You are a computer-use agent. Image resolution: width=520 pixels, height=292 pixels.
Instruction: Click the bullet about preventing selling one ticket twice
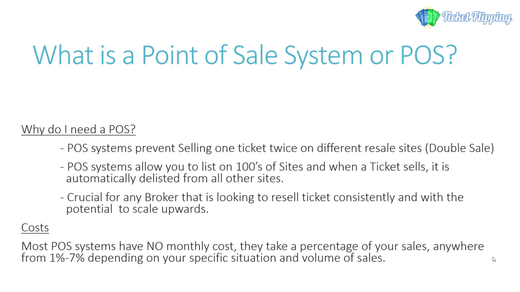click(x=277, y=149)
